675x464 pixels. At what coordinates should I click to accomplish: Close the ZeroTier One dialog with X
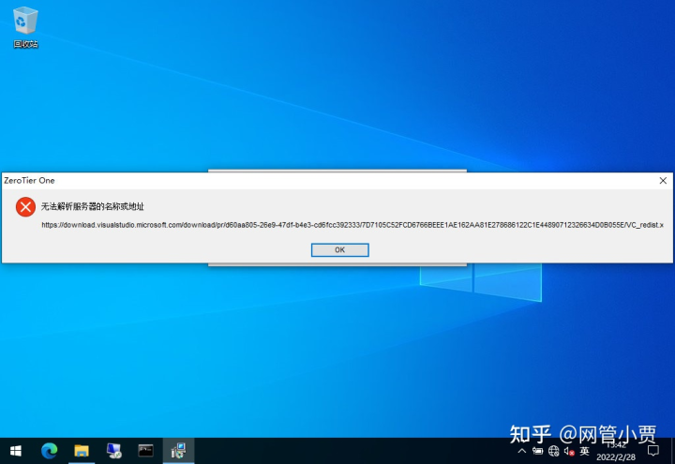coord(663,181)
